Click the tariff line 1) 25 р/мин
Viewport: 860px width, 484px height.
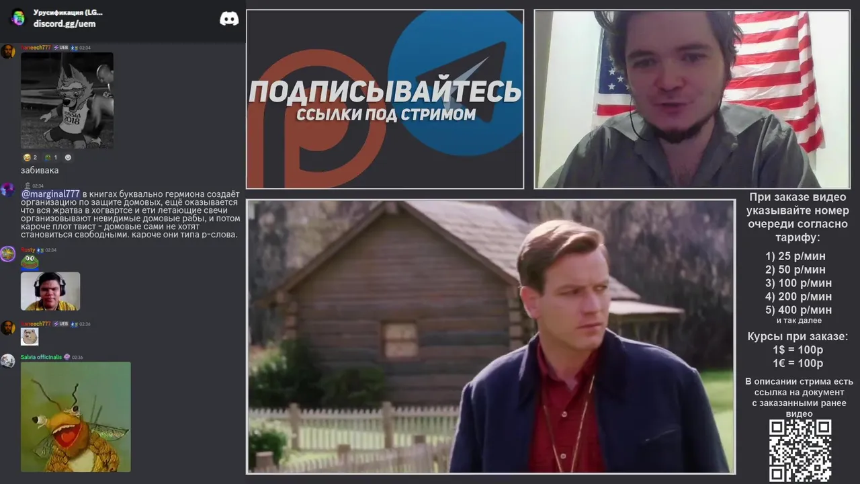pos(795,256)
